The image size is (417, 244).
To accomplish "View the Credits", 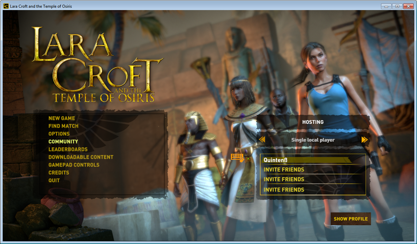I will [59, 172].
